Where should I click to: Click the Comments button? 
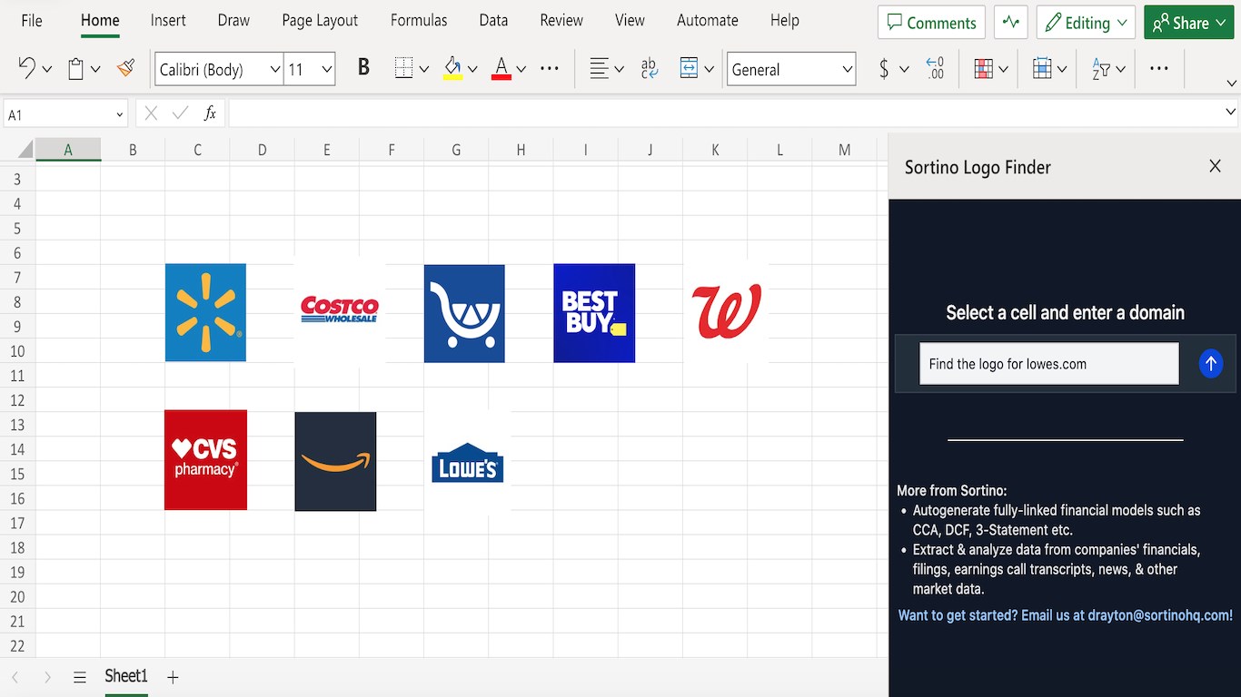[932, 23]
